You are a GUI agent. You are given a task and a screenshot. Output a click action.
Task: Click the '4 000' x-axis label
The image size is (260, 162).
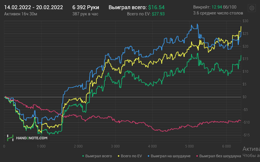pos(152,146)
